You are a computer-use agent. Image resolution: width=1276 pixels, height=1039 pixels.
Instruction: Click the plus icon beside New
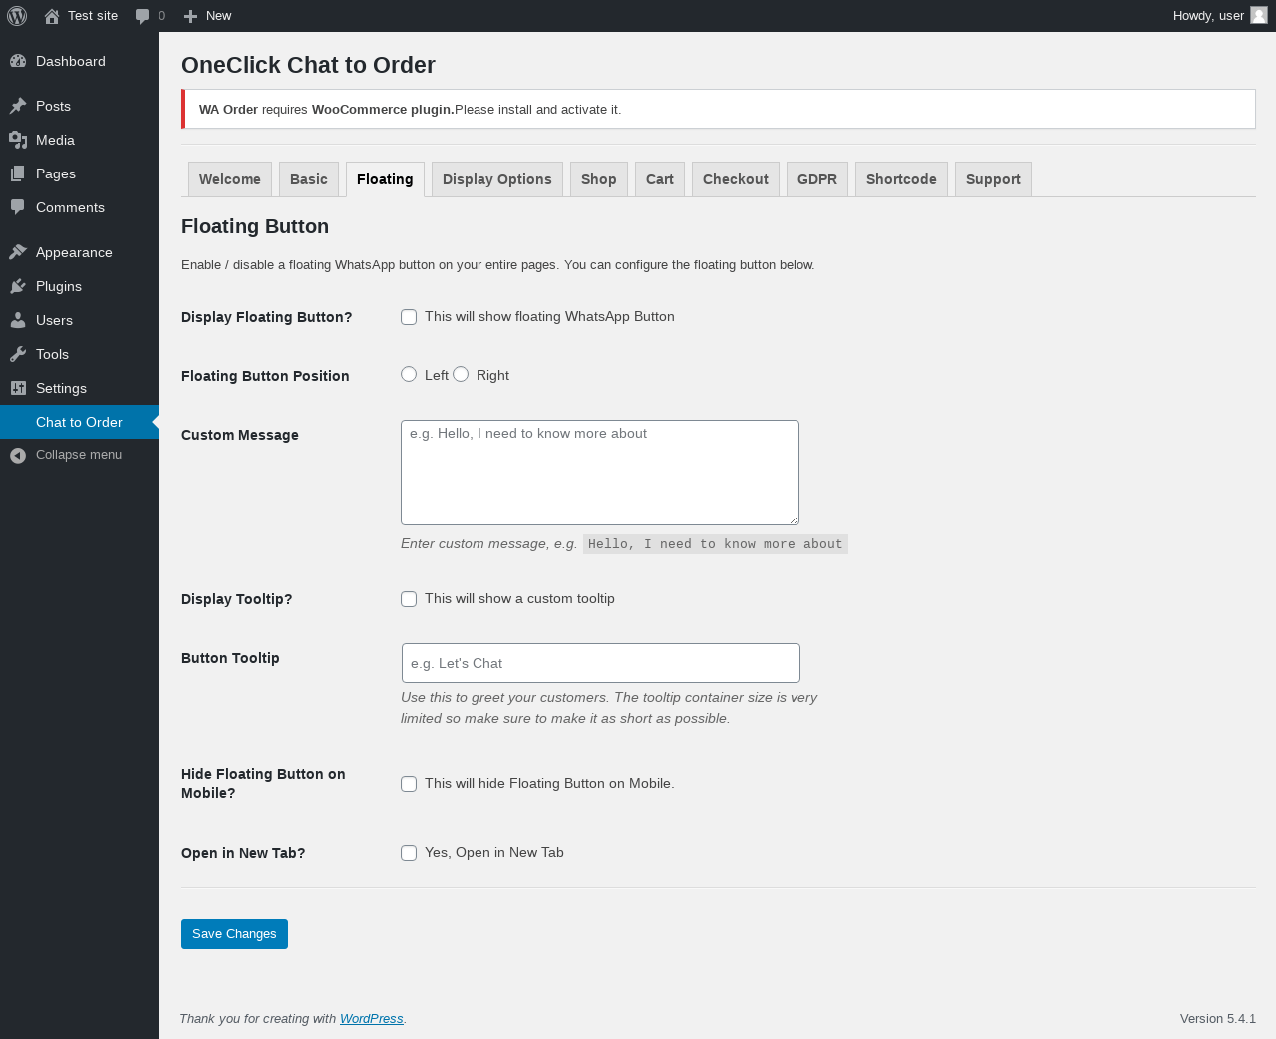pos(191,16)
